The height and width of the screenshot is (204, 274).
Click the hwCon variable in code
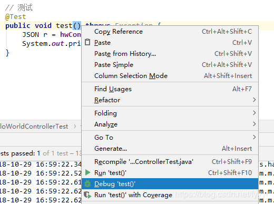(x=71, y=34)
